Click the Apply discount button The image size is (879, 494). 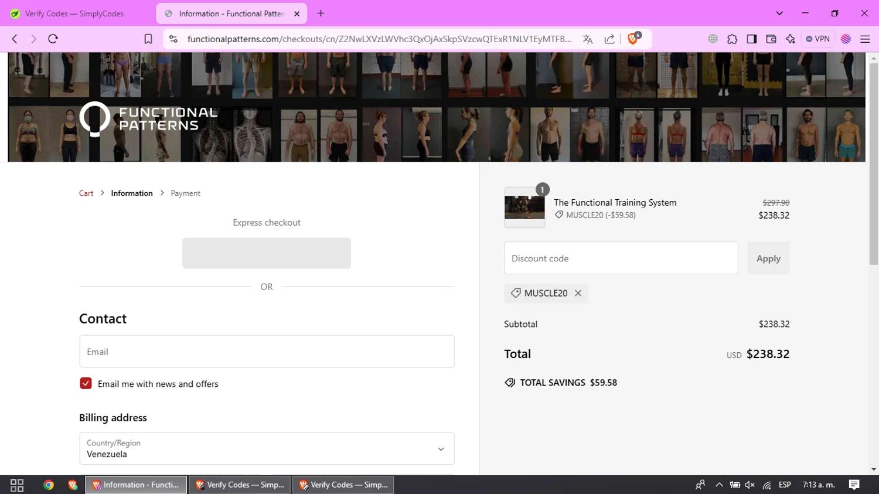click(768, 258)
